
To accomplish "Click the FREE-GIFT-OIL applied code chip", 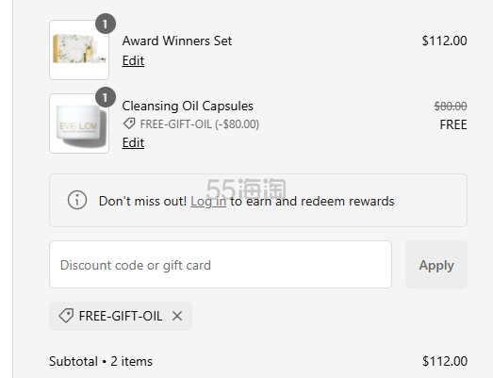I will tap(121, 316).
